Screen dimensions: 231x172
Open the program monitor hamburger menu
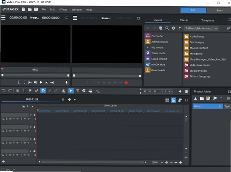click(3, 18)
